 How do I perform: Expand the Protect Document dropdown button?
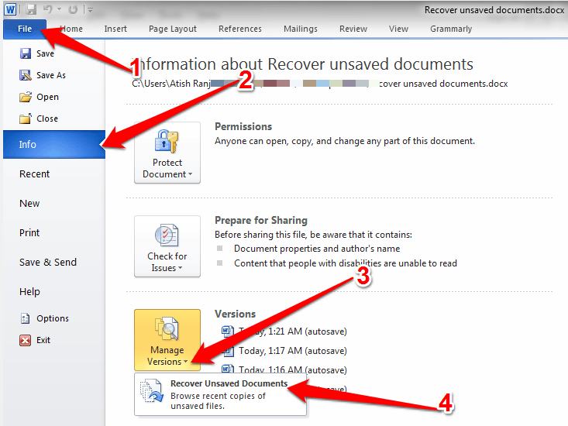pyautogui.click(x=167, y=153)
